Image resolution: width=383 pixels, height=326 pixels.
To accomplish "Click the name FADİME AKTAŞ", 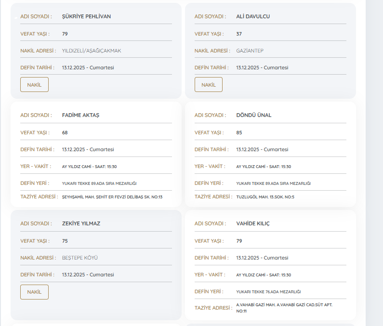I will point(80,115).
